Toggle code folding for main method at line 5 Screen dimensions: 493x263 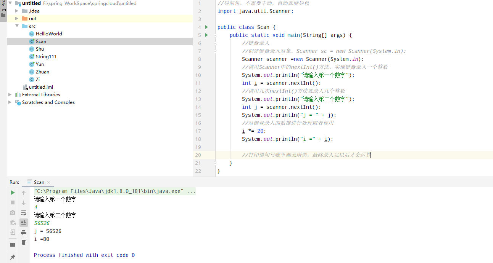click(x=216, y=35)
